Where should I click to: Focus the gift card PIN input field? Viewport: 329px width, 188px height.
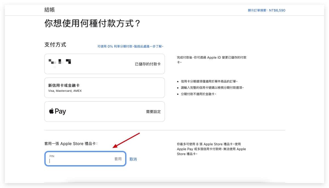pos(85,159)
